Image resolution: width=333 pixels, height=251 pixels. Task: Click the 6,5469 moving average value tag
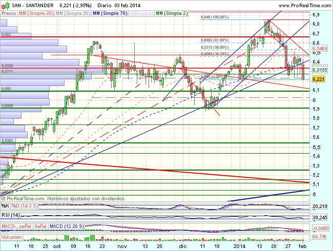pyautogui.click(x=320, y=49)
